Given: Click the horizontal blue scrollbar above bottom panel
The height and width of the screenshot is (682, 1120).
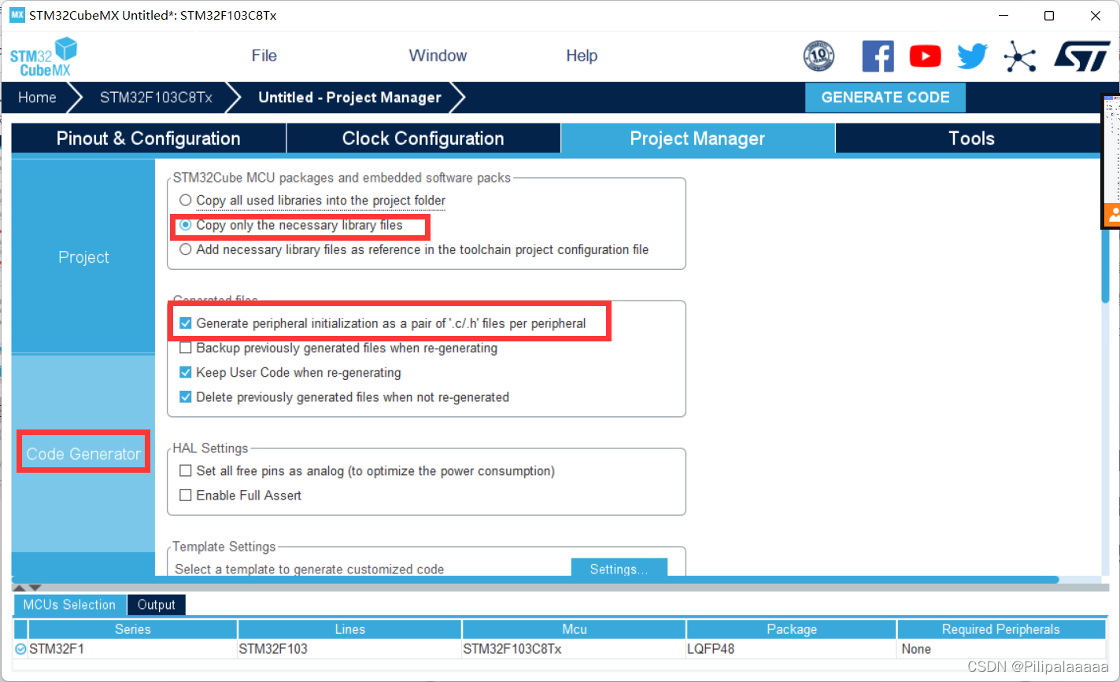Looking at the screenshot, I should (535, 581).
